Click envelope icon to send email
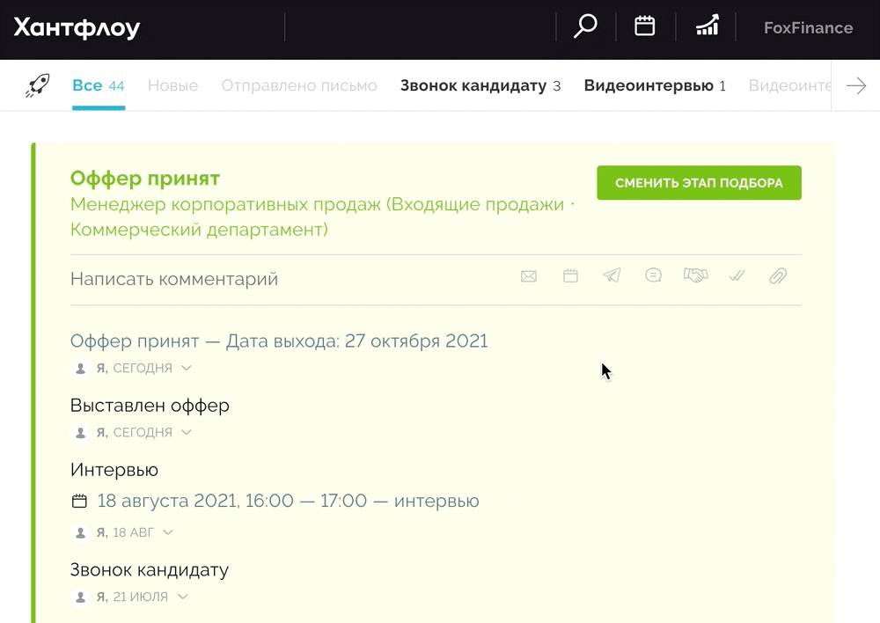 pyautogui.click(x=528, y=276)
